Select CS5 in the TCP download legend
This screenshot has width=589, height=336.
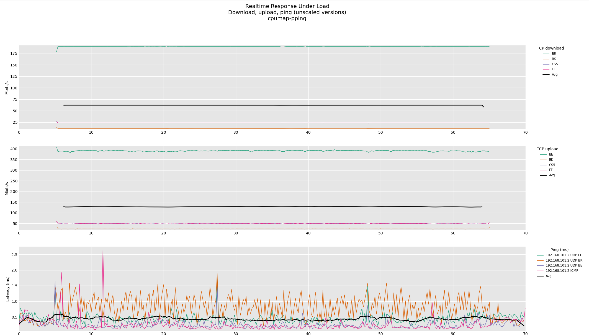(555, 64)
